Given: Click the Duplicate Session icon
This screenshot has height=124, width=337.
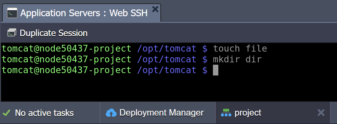Looking at the screenshot, I should [12, 33].
